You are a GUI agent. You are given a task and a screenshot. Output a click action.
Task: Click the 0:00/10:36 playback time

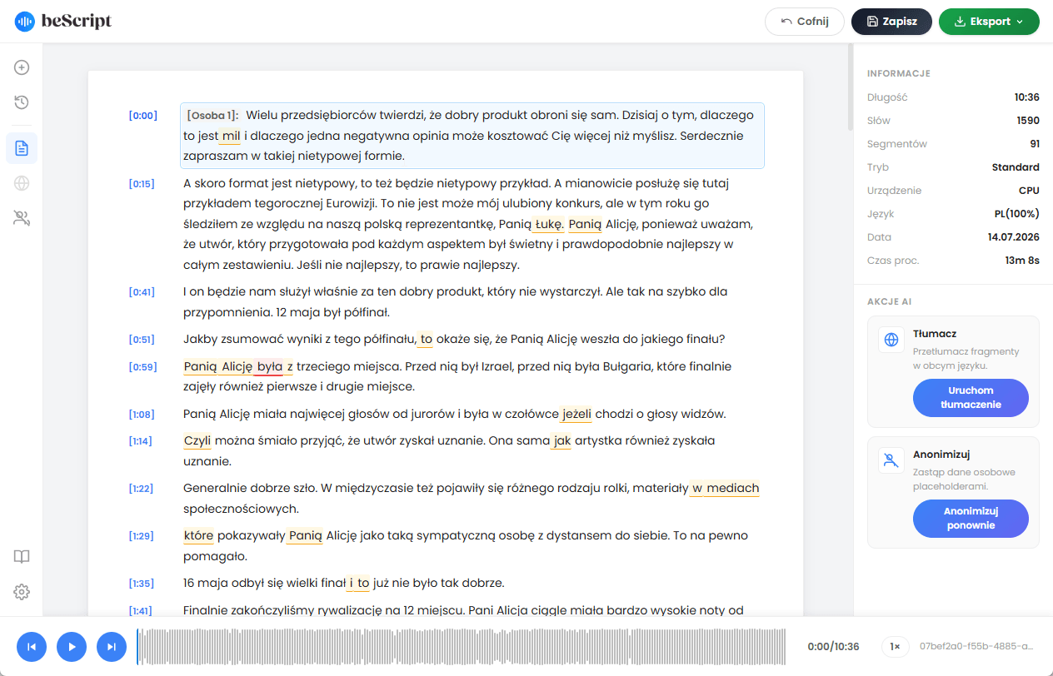(x=833, y=646)
